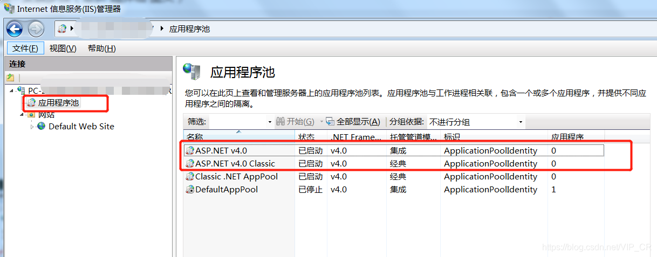The width and height of the screenshot is (657, 257).
Task: Select 网站 in the connections tree
Action: [x=46, y=114]
